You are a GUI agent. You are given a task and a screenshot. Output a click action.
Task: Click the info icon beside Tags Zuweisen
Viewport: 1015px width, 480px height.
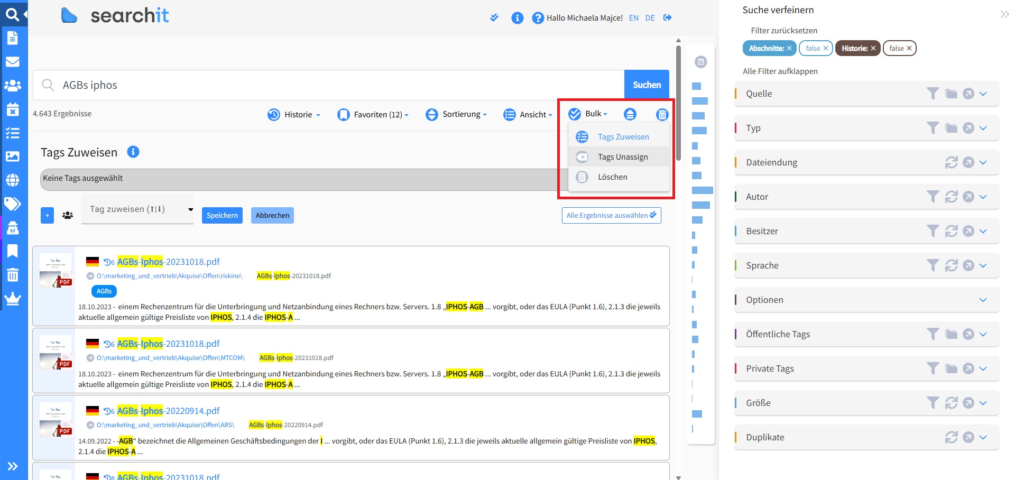[x=133, y=152]
